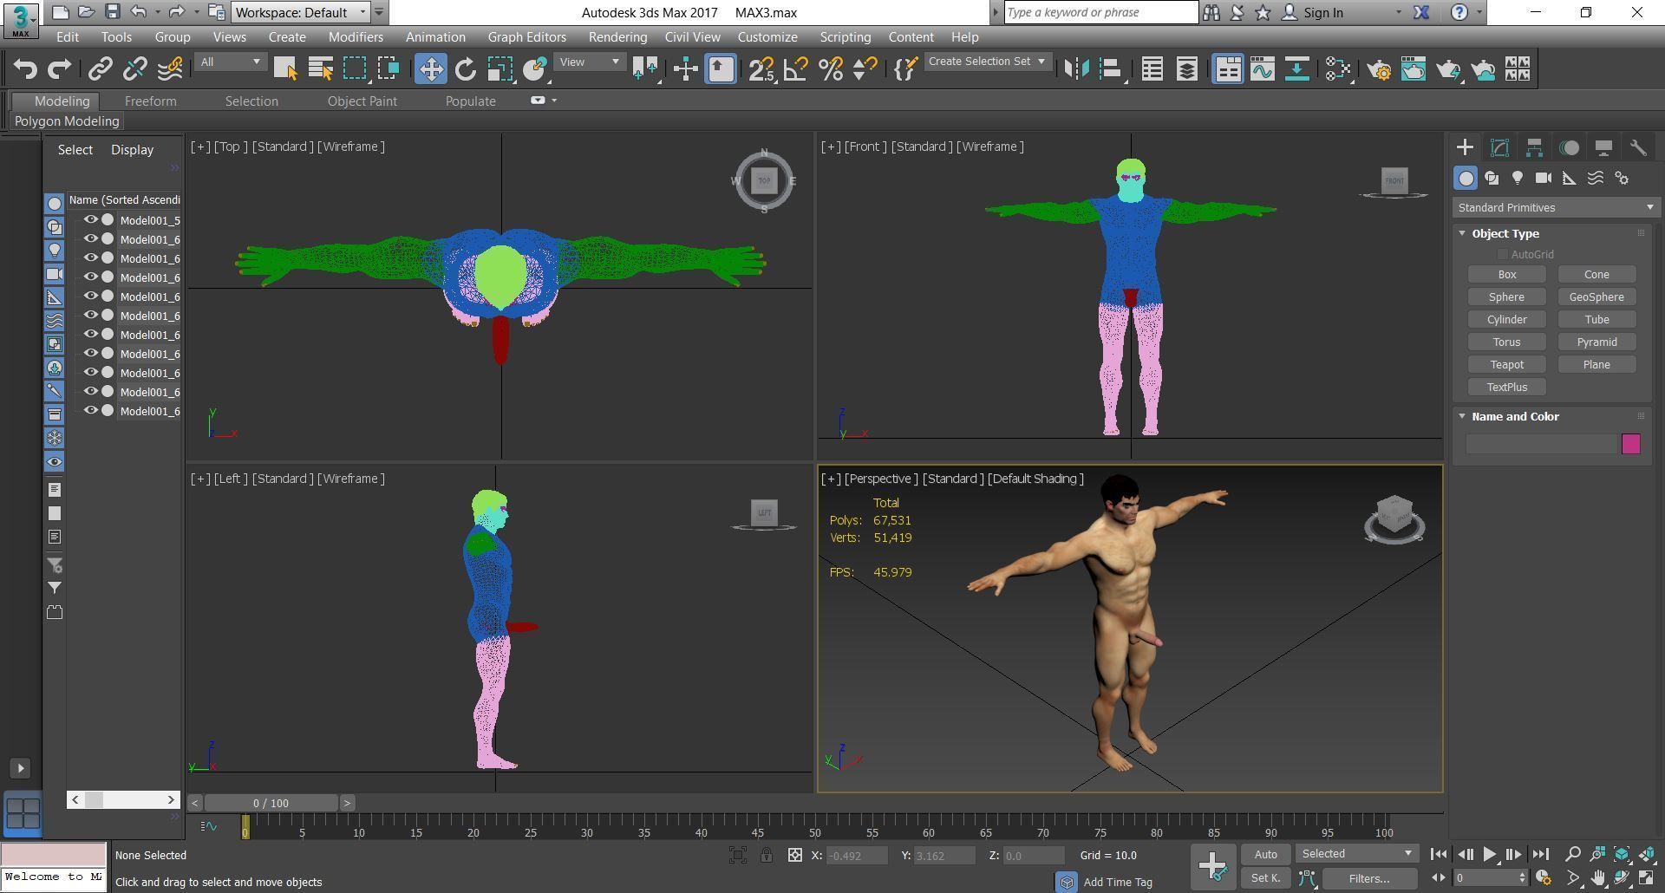
Task: Open the Standard Primitives category dropdown
Action: (1556, 208)
